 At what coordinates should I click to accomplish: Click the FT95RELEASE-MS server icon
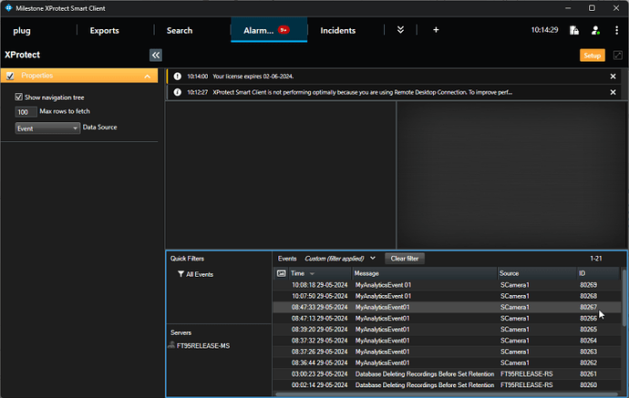[171, 345]
